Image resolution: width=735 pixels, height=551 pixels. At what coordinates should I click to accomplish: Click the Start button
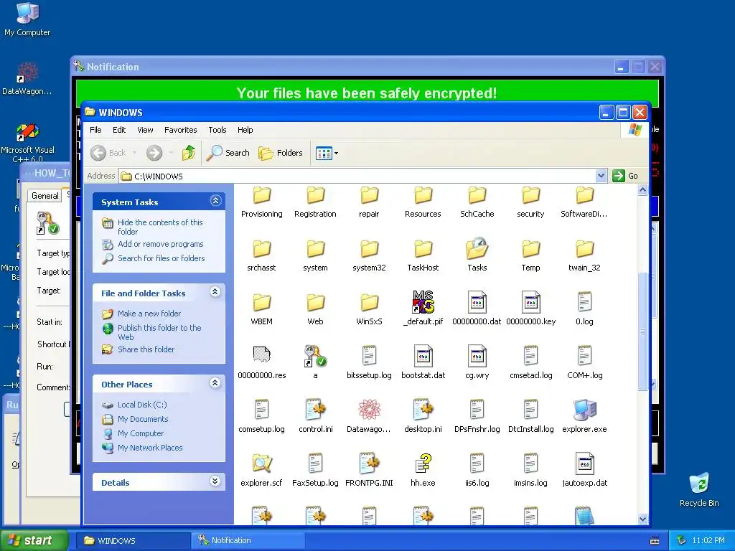click(x=33, y=540)
